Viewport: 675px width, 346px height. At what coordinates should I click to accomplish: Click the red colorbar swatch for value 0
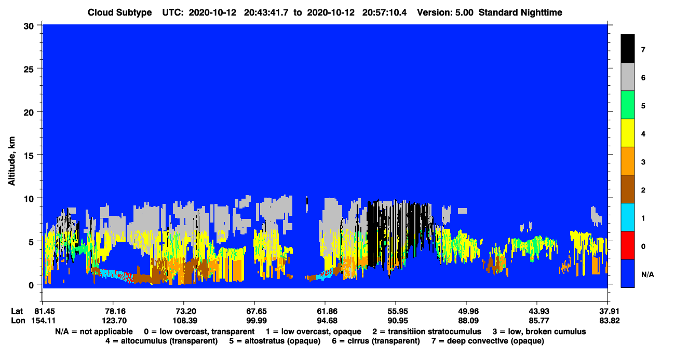(x=628, y=245)
